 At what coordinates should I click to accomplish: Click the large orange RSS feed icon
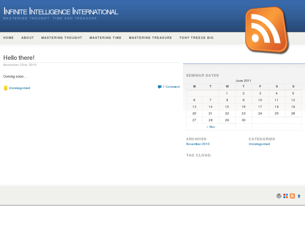click(x=267, y=30)
